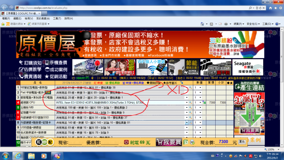This screenshot has height=160, width=284.
Task: Click the command bar Home icon
Action: coord(202,24)
